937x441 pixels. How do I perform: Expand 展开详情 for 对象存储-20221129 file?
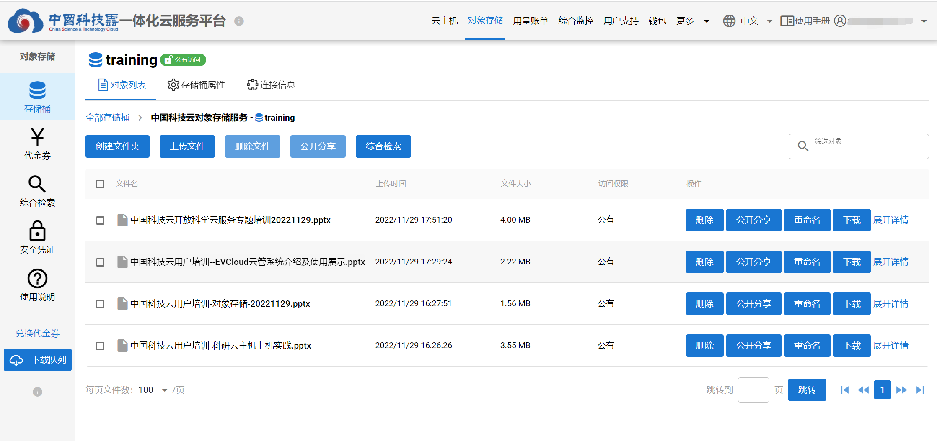tap(891, 304)
